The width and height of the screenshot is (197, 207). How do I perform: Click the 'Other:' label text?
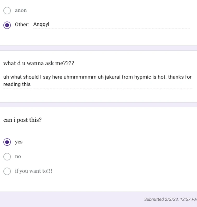[x=22, y=25]
